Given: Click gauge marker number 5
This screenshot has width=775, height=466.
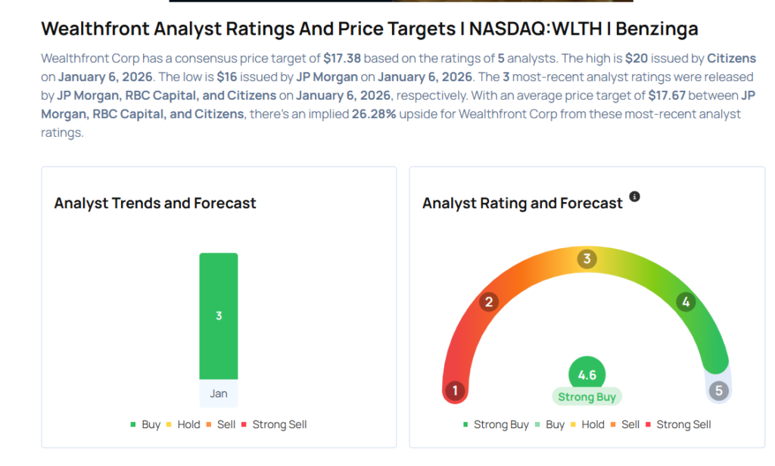Looking at the screenshot, I should coord(718,390).
